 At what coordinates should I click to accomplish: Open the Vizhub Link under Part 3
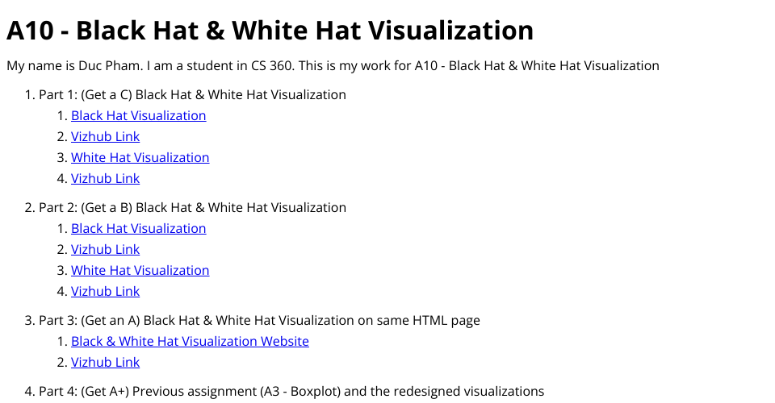pyautogui.click(x=105, y=362)
